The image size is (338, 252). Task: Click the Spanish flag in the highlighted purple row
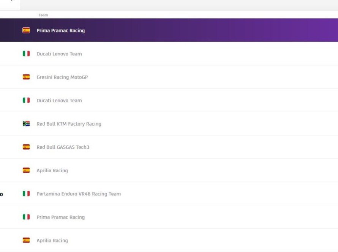[x=26, y=30]
